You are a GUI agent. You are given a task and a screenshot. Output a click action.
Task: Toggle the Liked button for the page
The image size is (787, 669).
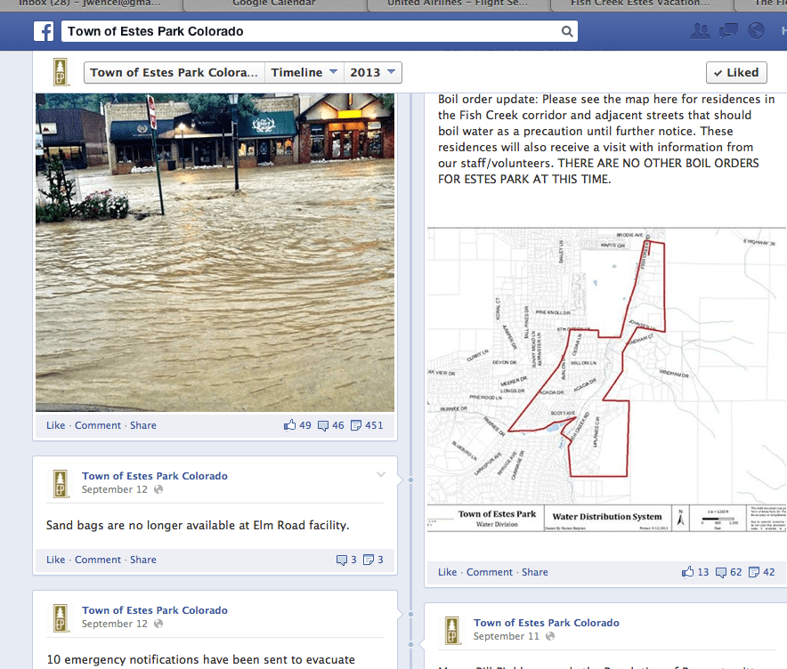coord(736,73)
